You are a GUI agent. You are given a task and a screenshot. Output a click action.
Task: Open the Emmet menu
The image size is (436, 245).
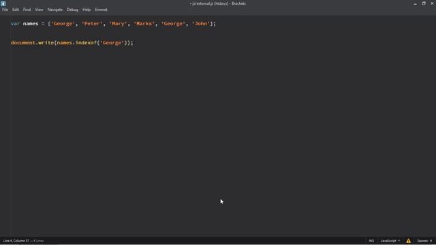pyautogui.click(x=102, y=10)
